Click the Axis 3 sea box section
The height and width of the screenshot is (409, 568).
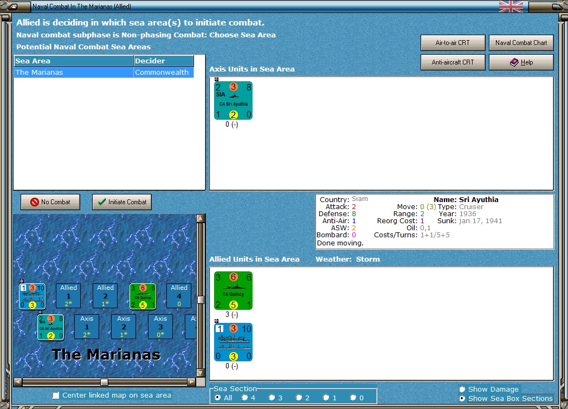pyautogui.click(x=160, y=327)
